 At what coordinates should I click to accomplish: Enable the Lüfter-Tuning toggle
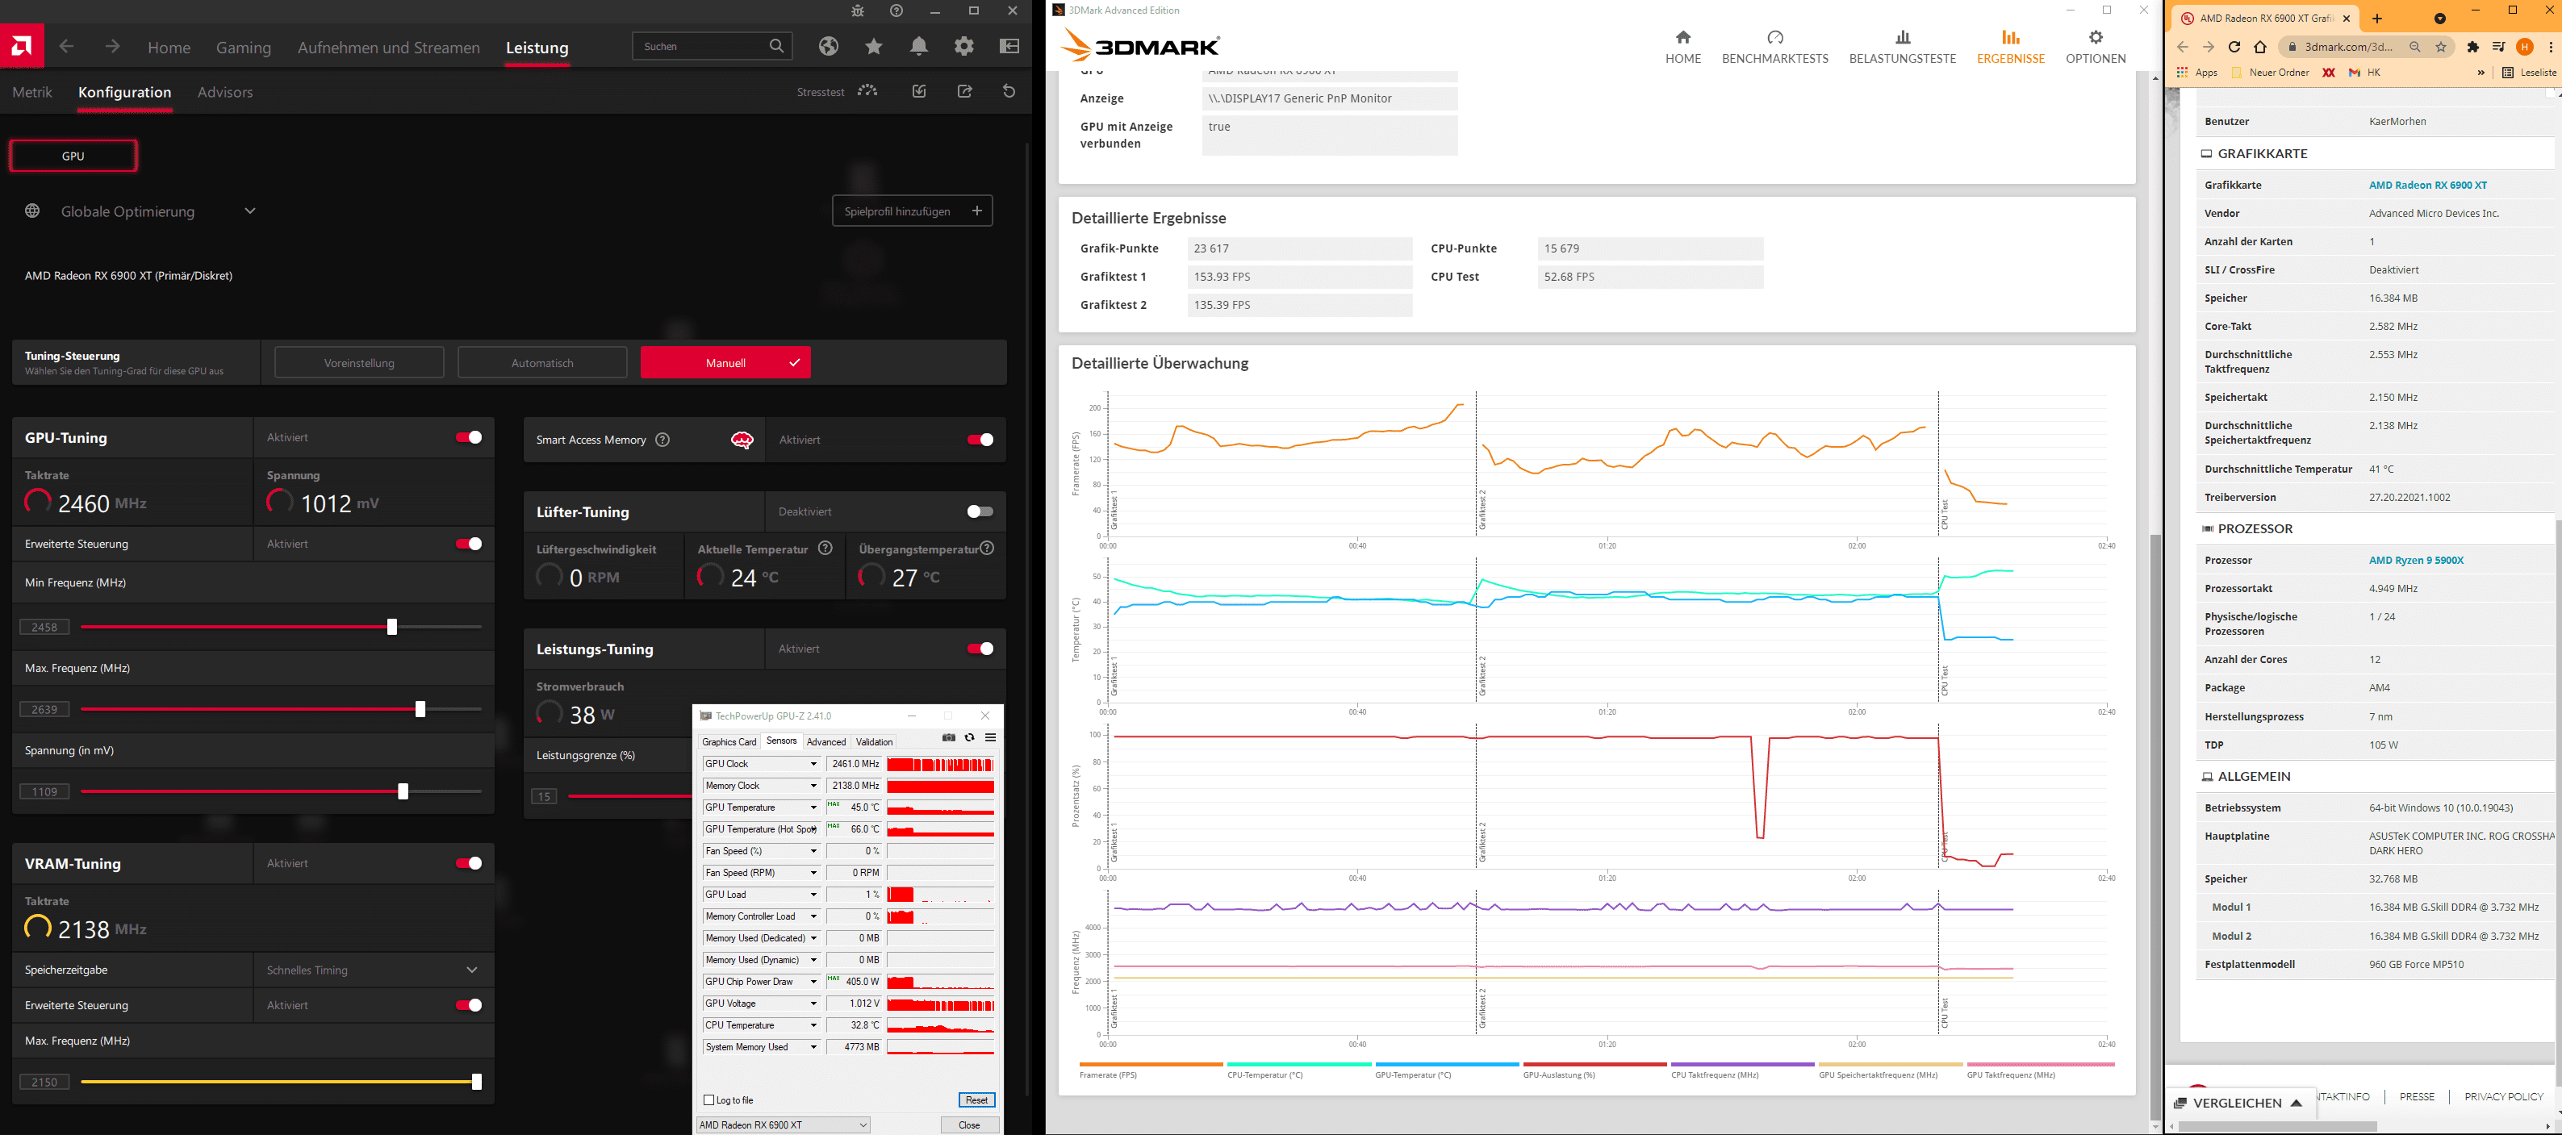(x=980, y=511)
